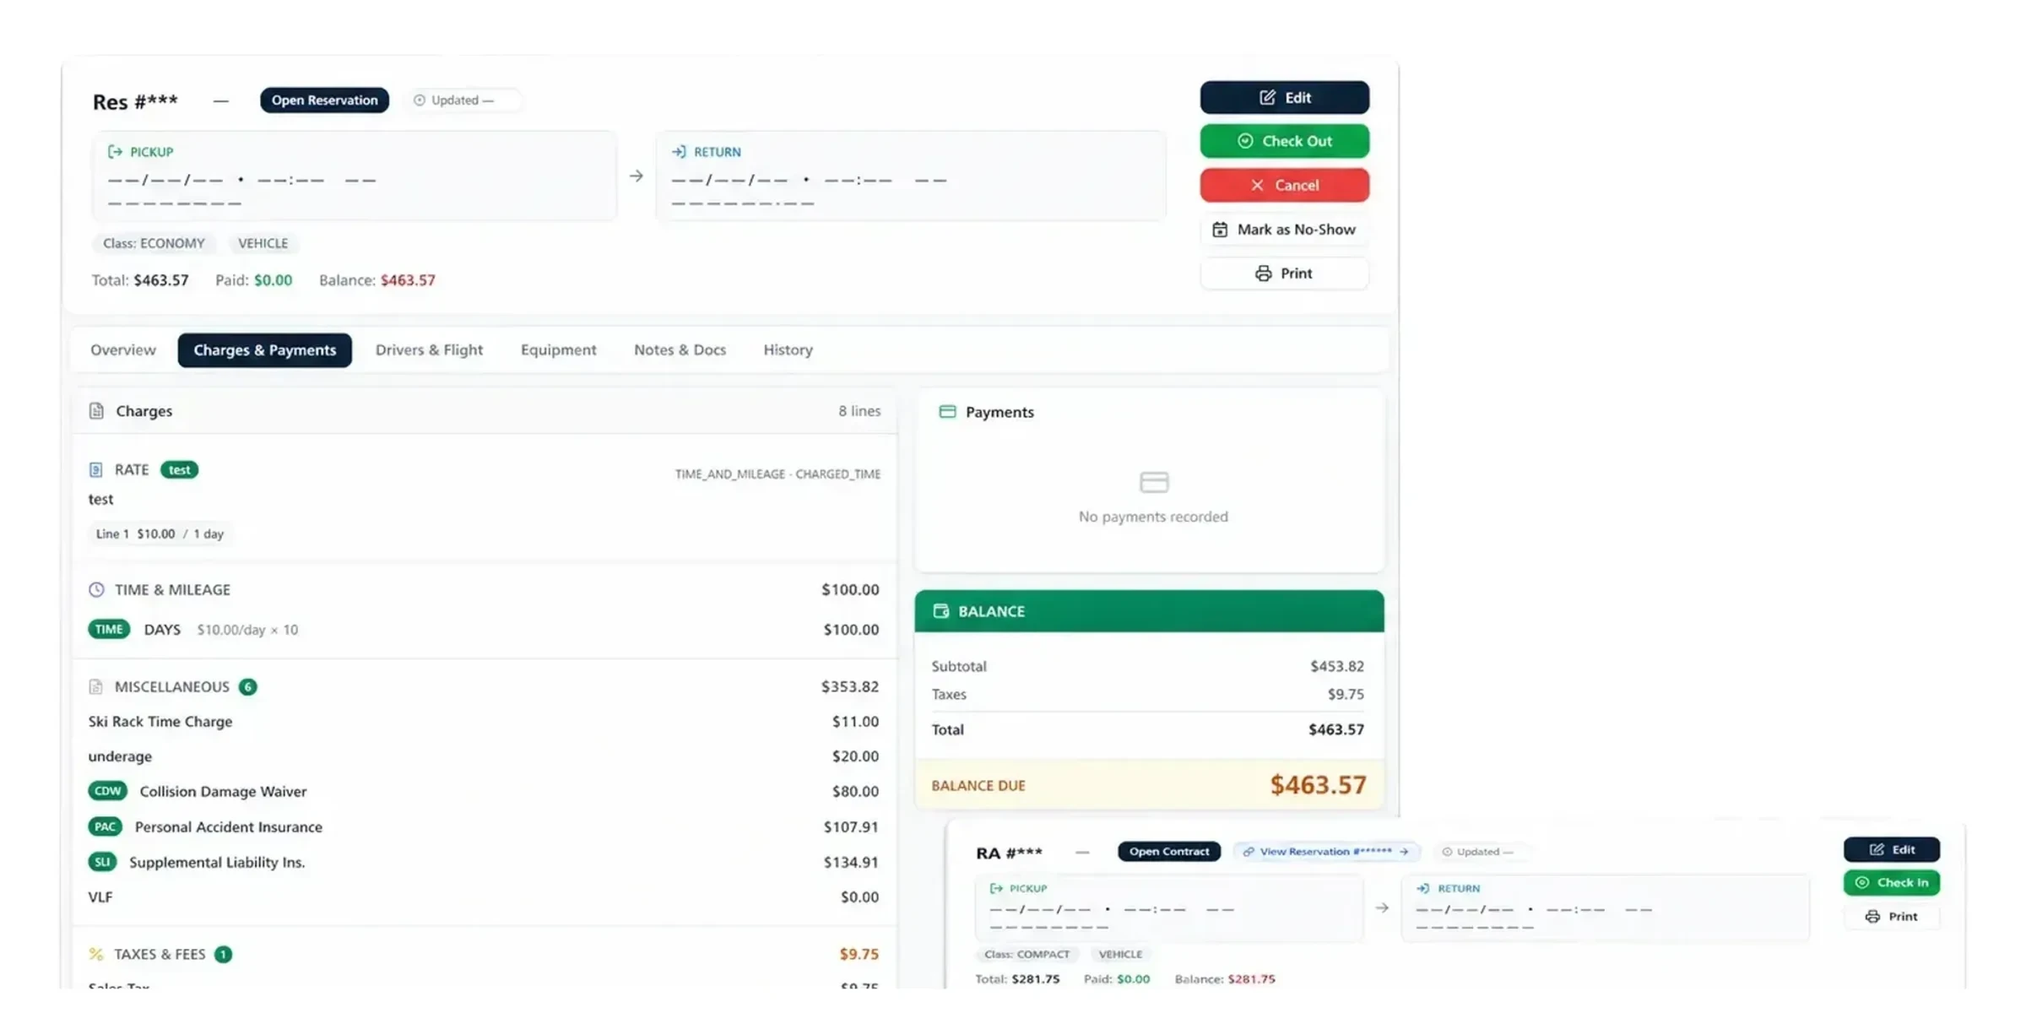
Task: Click the '8 lines' label in Charges
Action: [859, 411]
